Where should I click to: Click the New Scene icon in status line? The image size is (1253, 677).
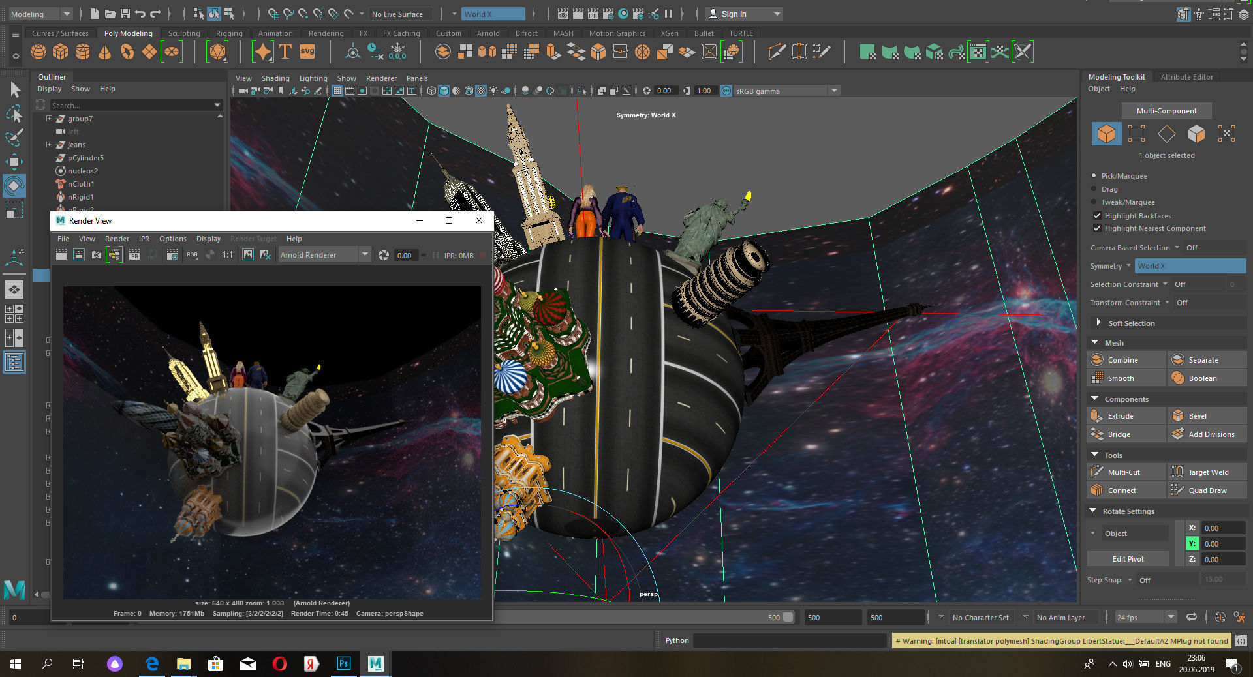(95, 14)
